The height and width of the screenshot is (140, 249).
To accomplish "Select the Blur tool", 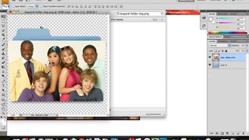I will click(x=4, y=72).
